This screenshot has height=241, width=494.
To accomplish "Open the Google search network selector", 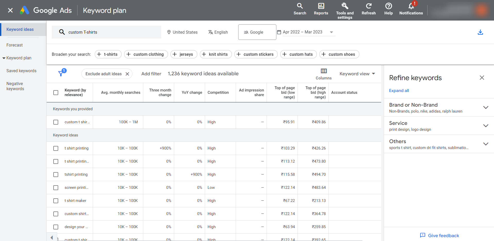I will pyautogui.click(x=257, y=32).
